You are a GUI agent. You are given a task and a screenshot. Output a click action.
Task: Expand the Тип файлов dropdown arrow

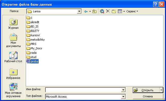[x=123, y=96]
